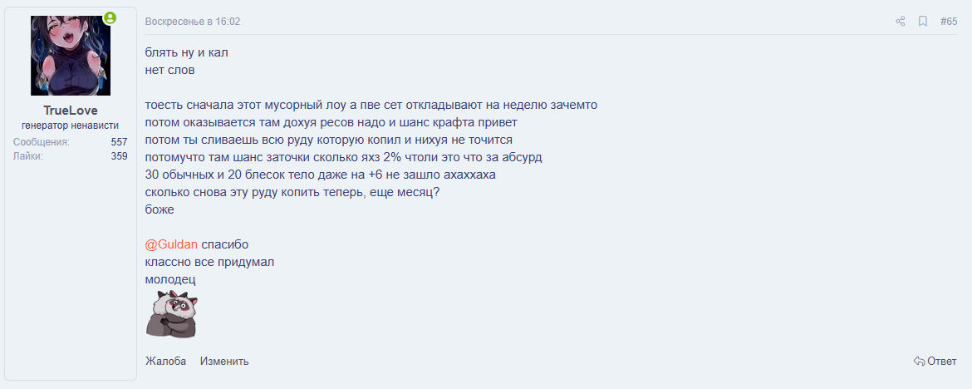Click the post line reading боже
972x389 pixels.
(160, 209)
